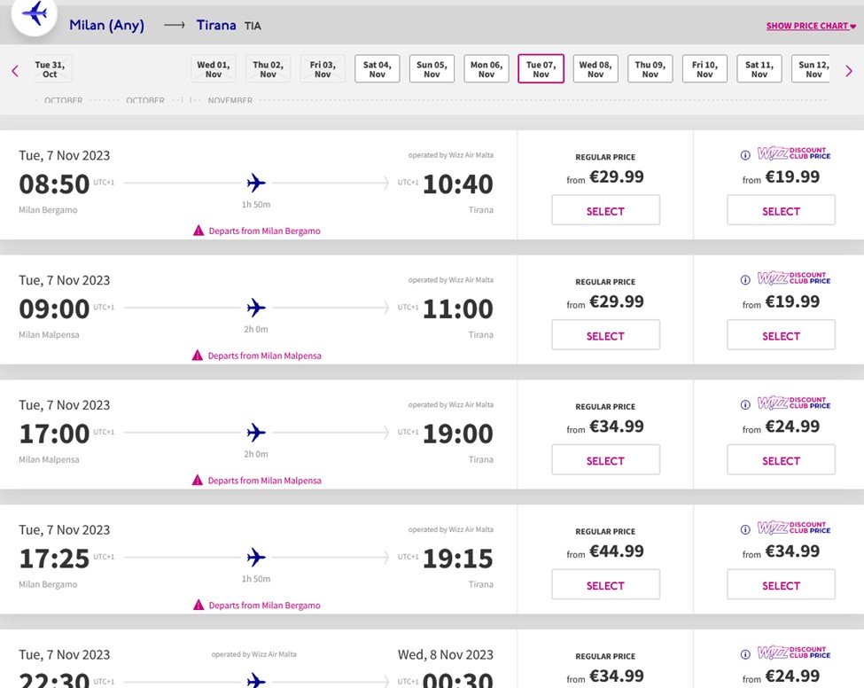Click info icon beside 17:00 flight discount price
Viewport: 864px width, 688px height.
[745, 404]
